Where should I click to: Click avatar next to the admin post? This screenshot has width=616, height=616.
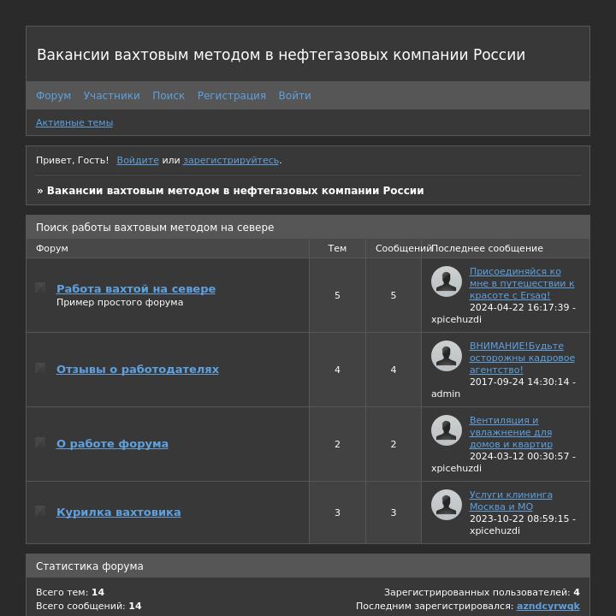pyautogui.click(x=447, y=356)
